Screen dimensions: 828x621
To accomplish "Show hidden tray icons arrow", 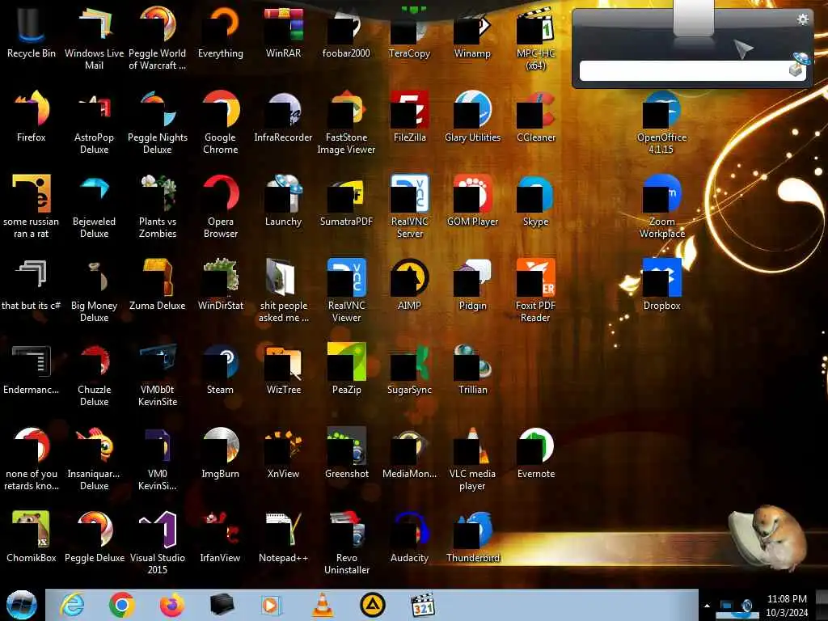I will pyautogui.click(x=707, y=606).
